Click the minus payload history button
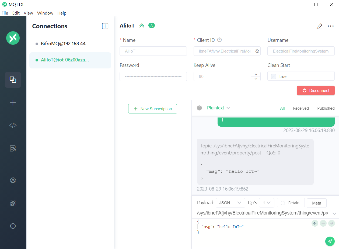This screenshot has width=339, height=249. tap(323, 223)
